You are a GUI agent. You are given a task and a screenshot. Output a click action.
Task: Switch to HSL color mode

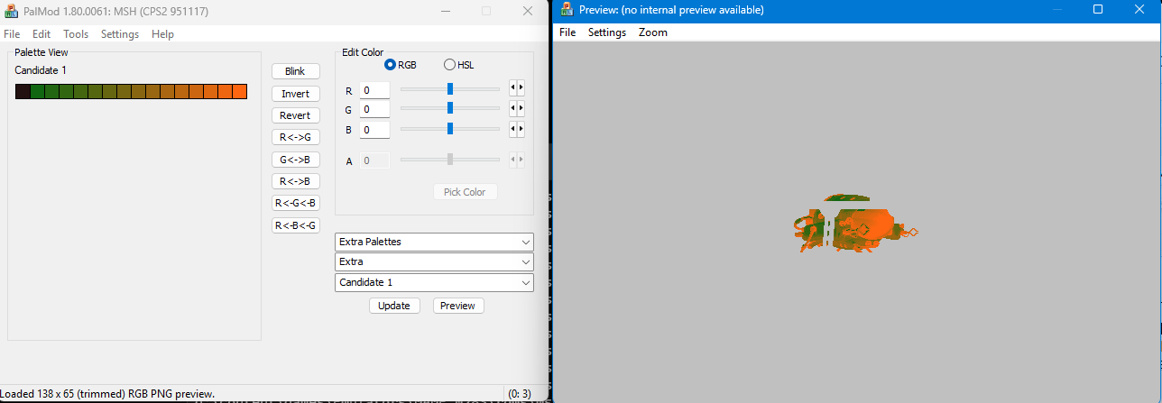coord(449,65)
